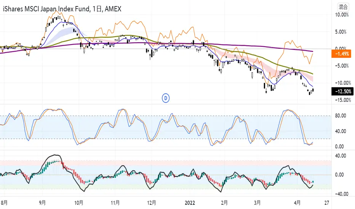
Task: Click the orange -1.49% price label
Action: 342,54
